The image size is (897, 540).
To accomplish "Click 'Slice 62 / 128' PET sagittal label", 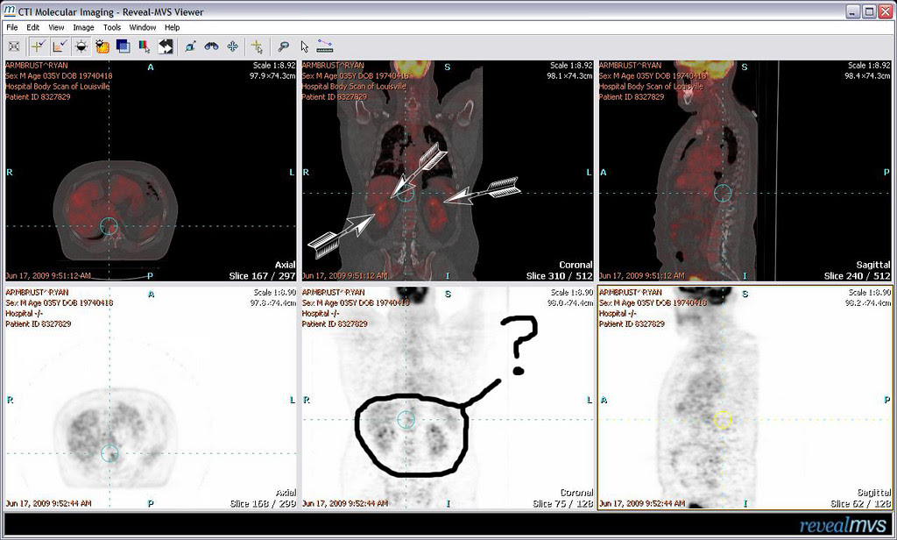I will point(860,503).
